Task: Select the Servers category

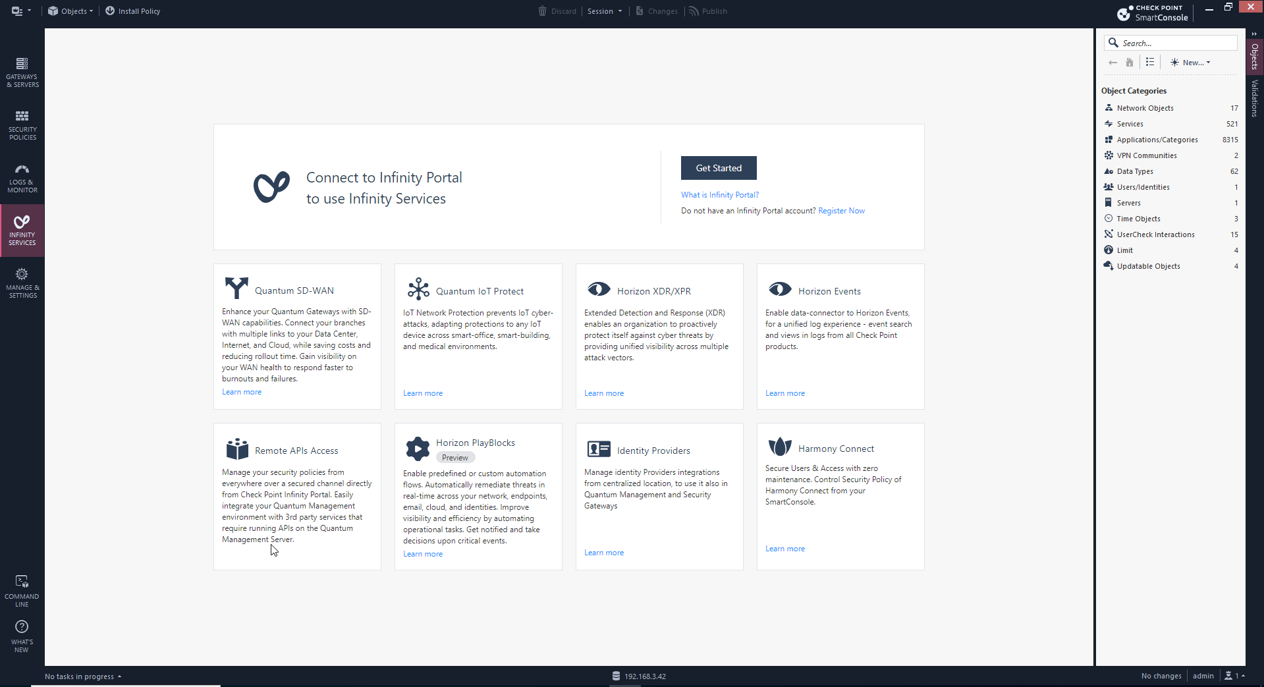Action: [x=1170, y=203]
